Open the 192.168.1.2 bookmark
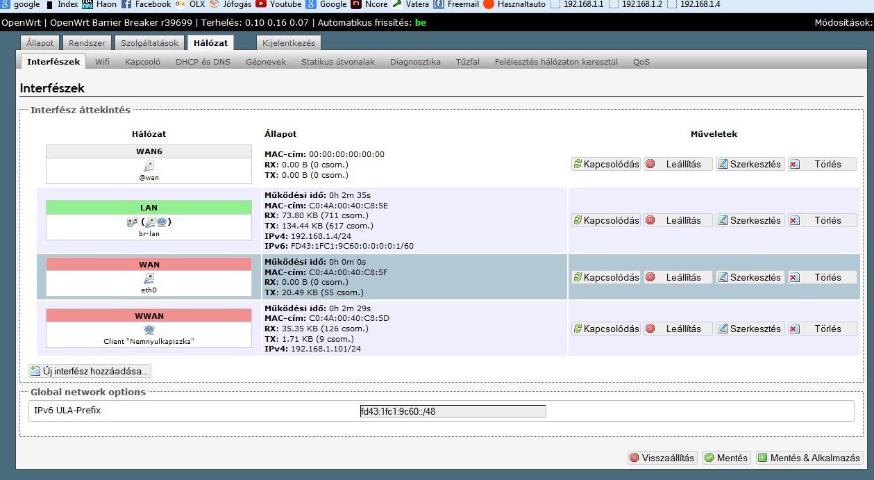Screen dimensions: 874x480 pyautogui.click(x=635, y=4)
